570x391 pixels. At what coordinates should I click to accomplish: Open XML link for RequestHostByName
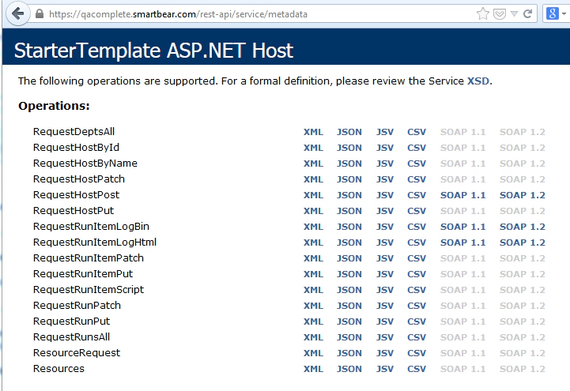tap(313, 164)
